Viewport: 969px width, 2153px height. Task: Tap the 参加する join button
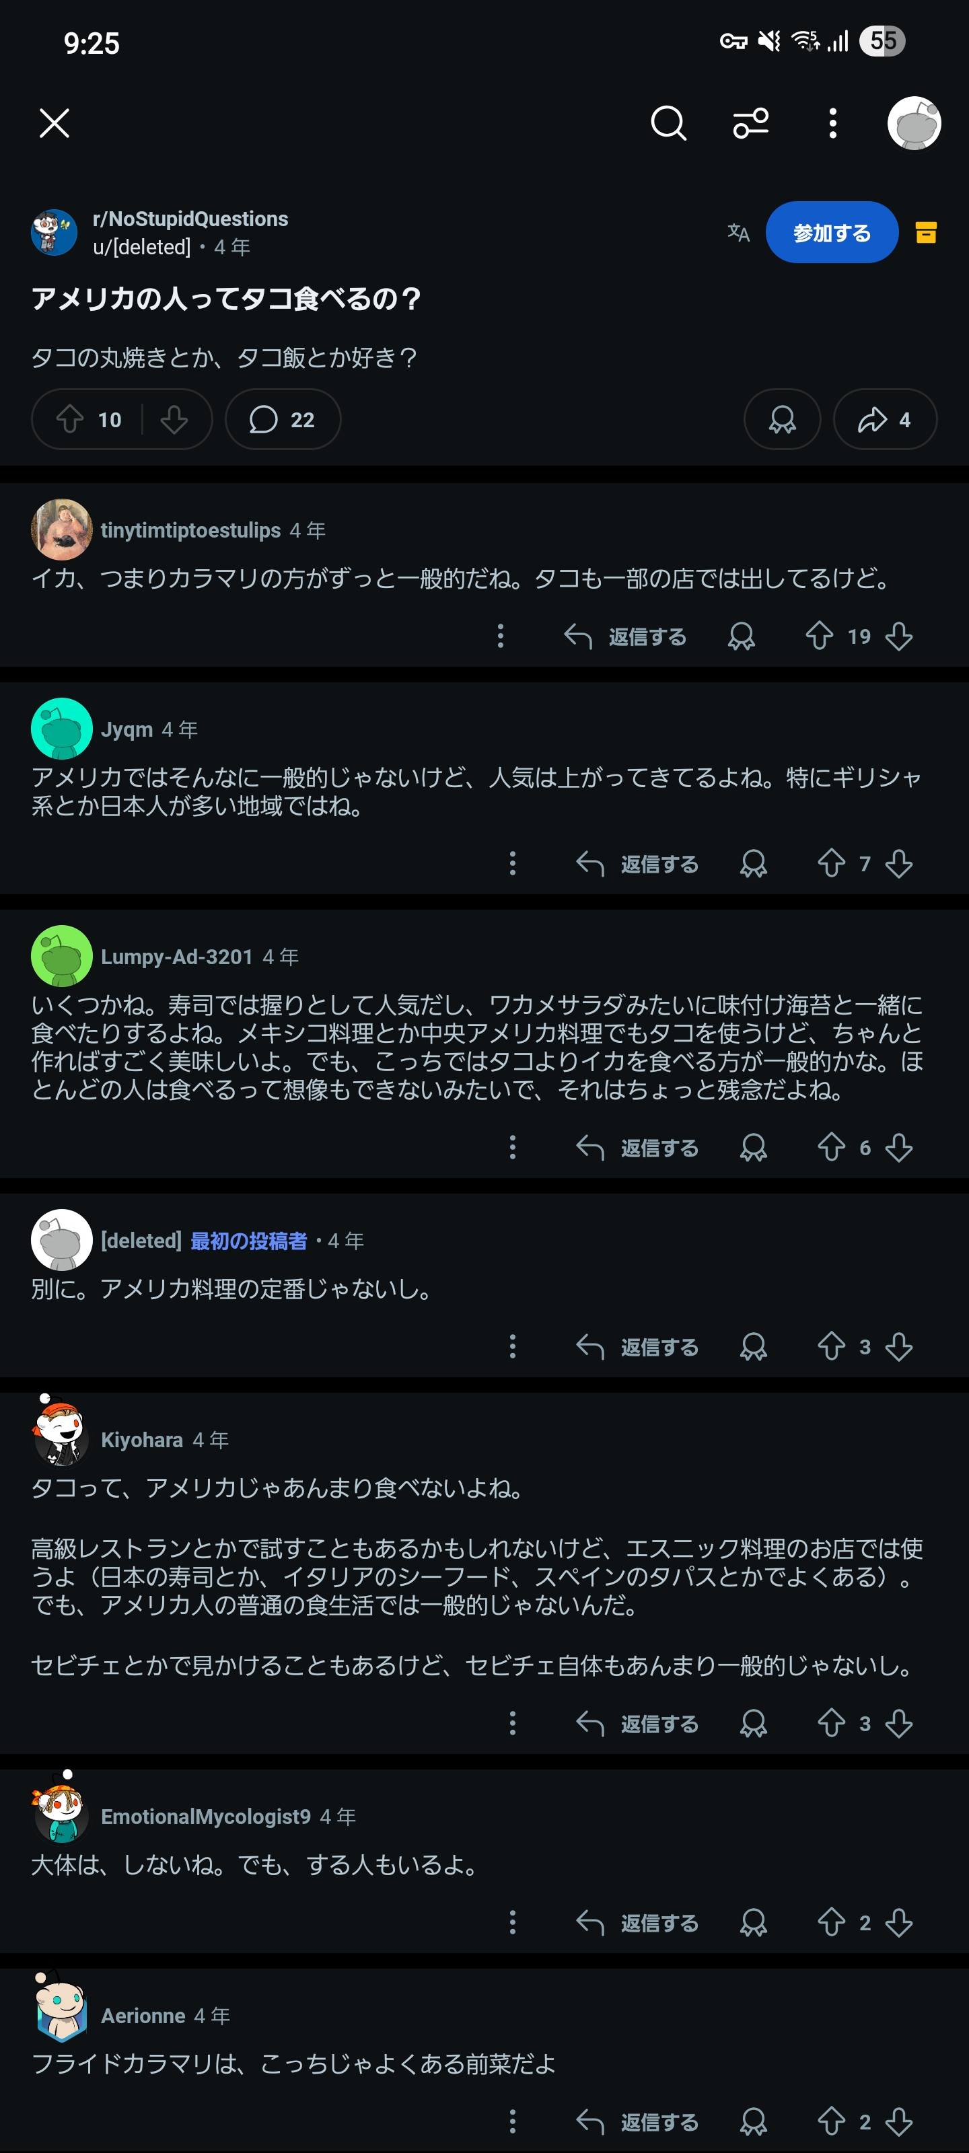coord(831,232)
